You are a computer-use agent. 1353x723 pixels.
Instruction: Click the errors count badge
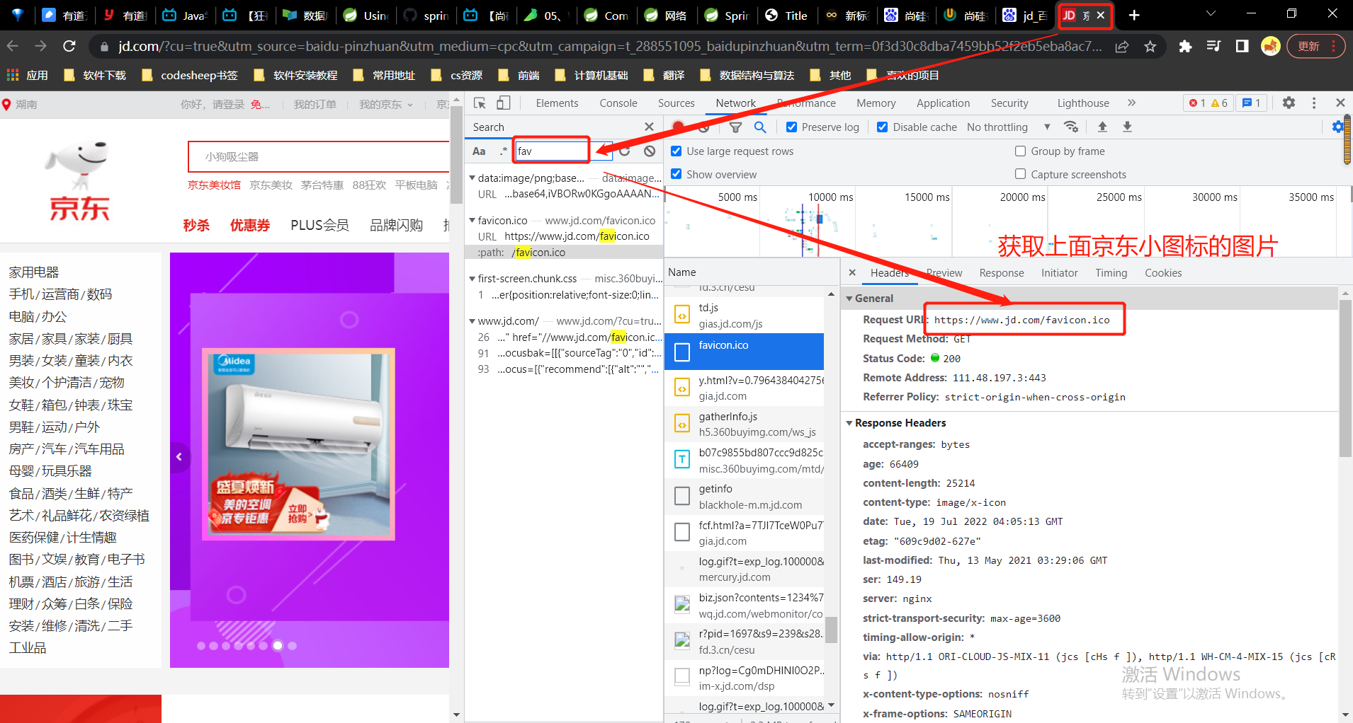1197,103
